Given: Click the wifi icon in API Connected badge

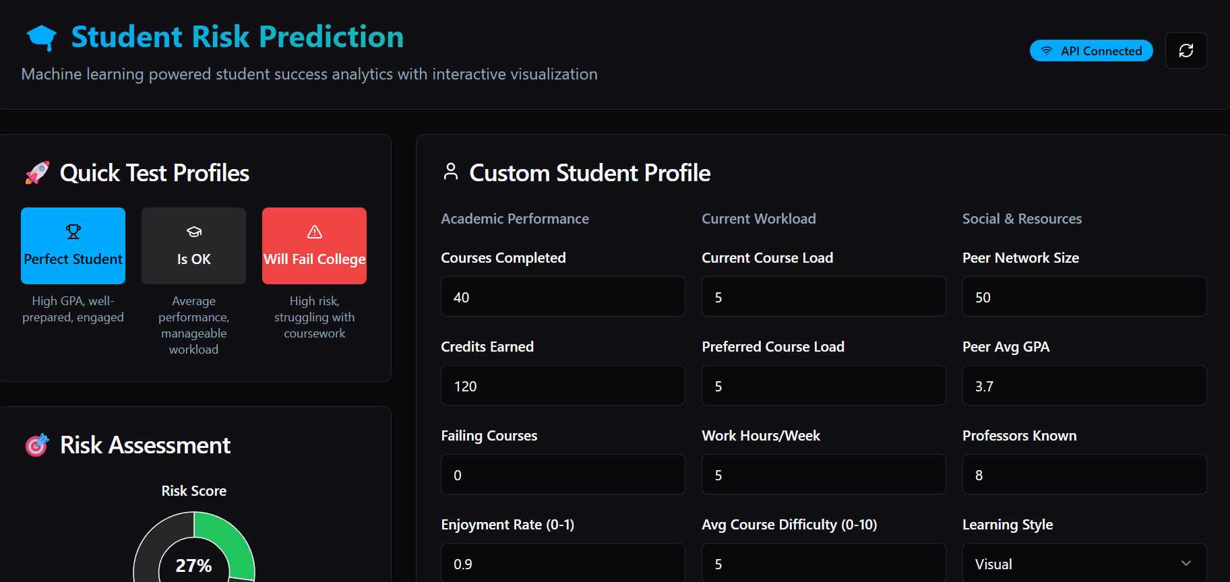Looking at the screenshot, I should [1047, 51].
